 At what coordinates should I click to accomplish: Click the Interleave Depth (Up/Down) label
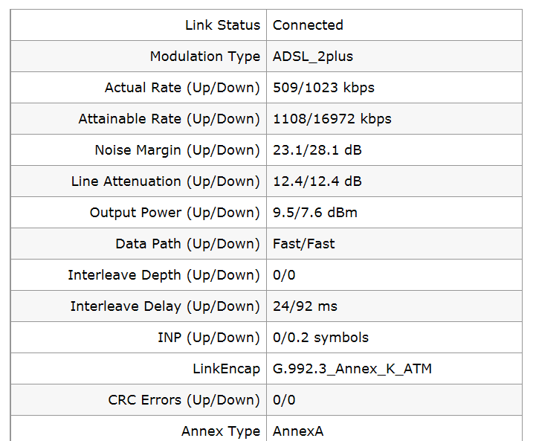(x=164, y=276)
